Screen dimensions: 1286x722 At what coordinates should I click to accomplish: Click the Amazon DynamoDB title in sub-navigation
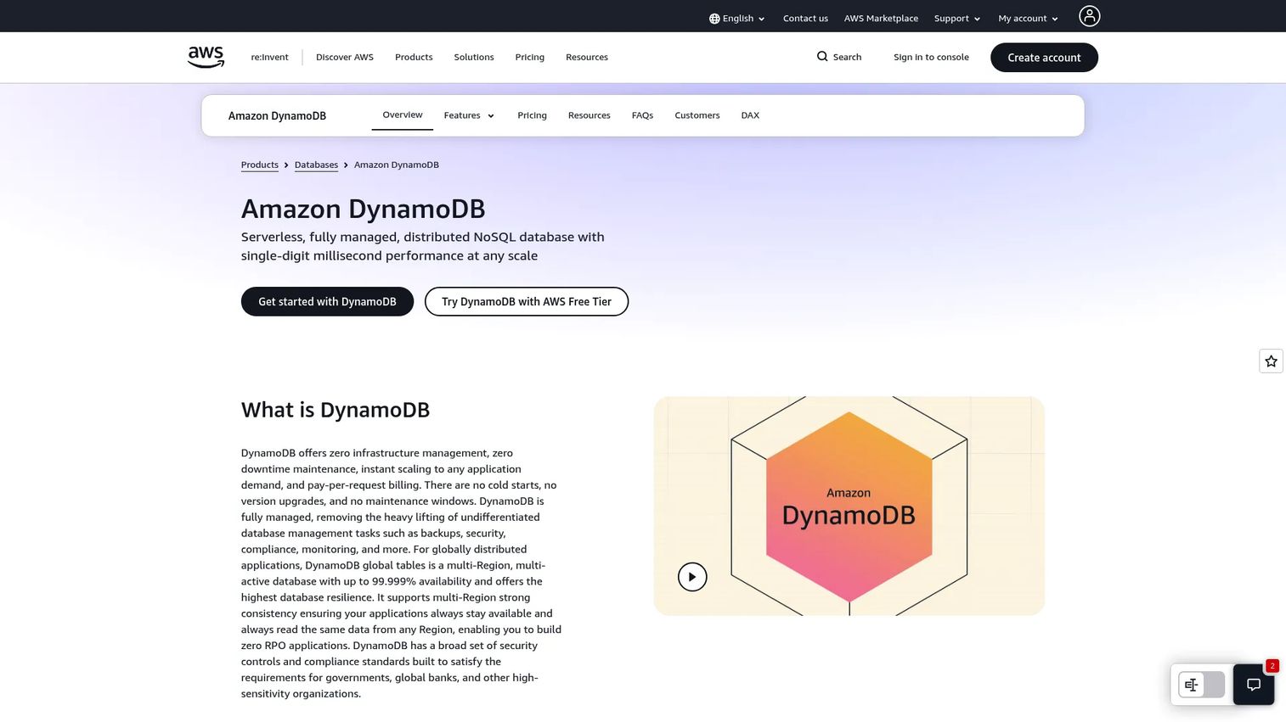[x=277, y=115]
